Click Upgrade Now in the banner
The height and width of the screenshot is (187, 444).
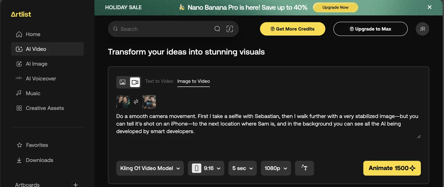tap(335, 7)
